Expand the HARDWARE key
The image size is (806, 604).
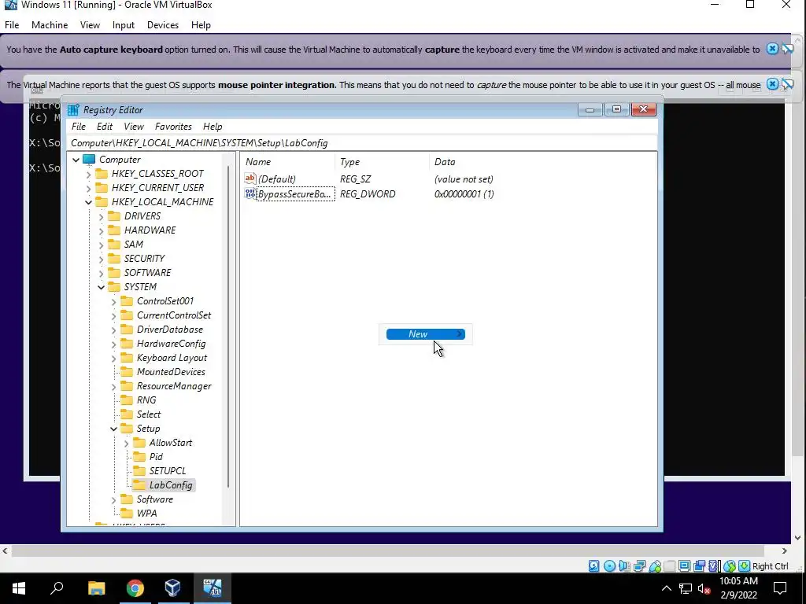pyautogui.click(x=101, y=230)
